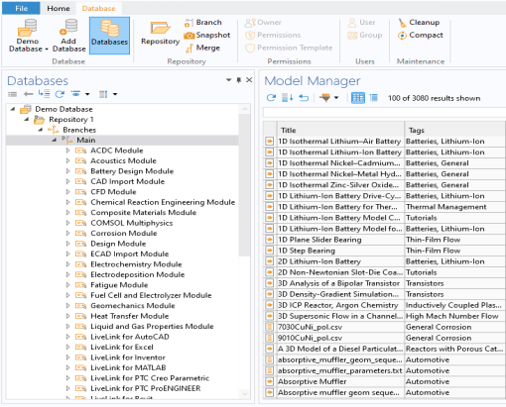The width and height of the screenshot is (506, 407).
Task: Select the Corrosion Module folder icon
Action: [x=80, y=233]
